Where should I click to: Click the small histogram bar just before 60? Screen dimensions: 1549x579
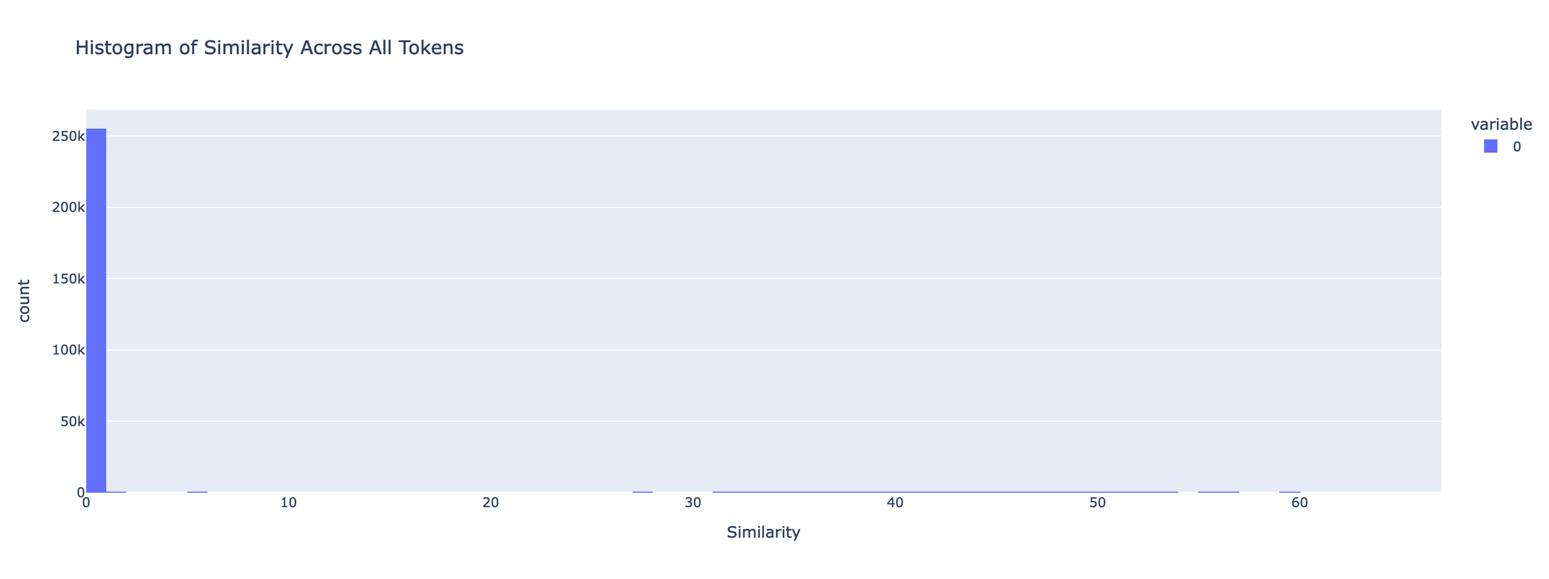click(x=1289, y=492)
